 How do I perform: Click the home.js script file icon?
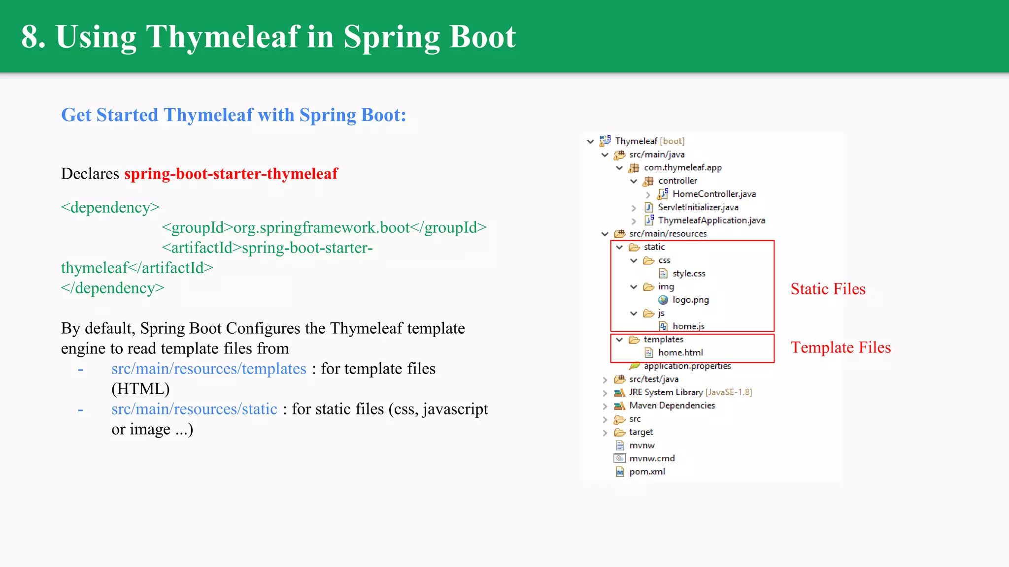663,326
